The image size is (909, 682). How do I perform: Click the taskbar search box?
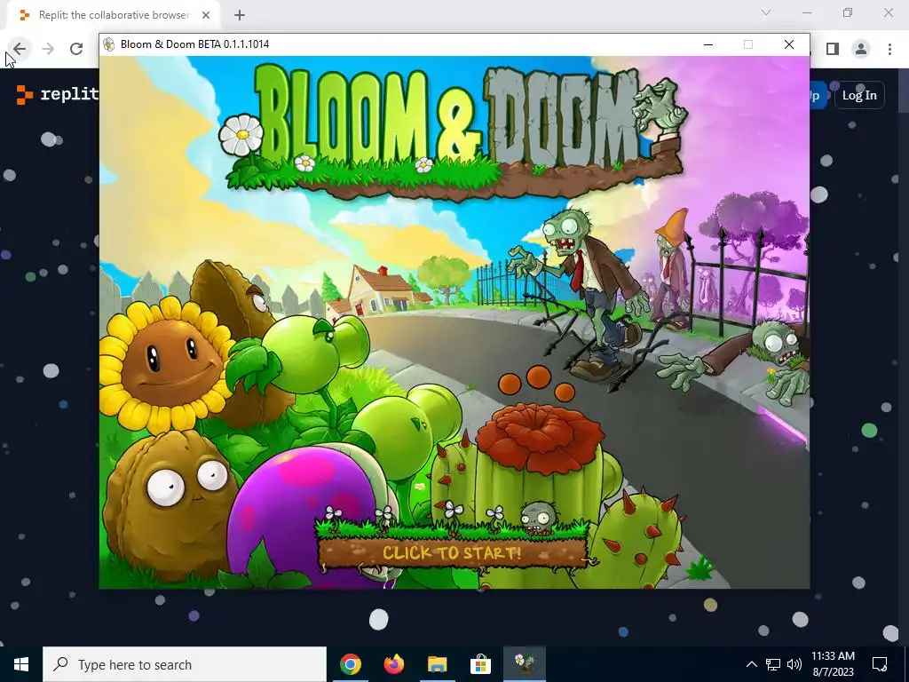[x=185, y=664]
